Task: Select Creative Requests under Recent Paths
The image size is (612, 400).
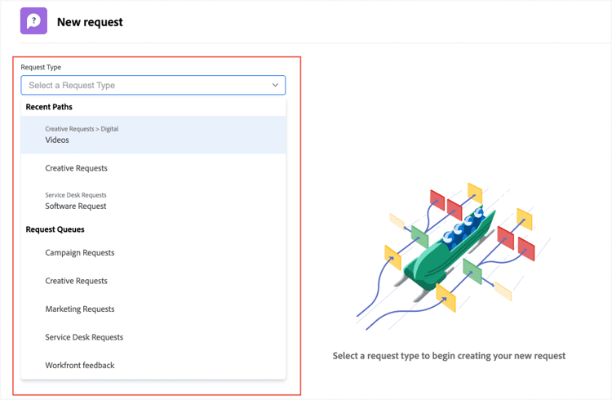Action: click(153, 168)
